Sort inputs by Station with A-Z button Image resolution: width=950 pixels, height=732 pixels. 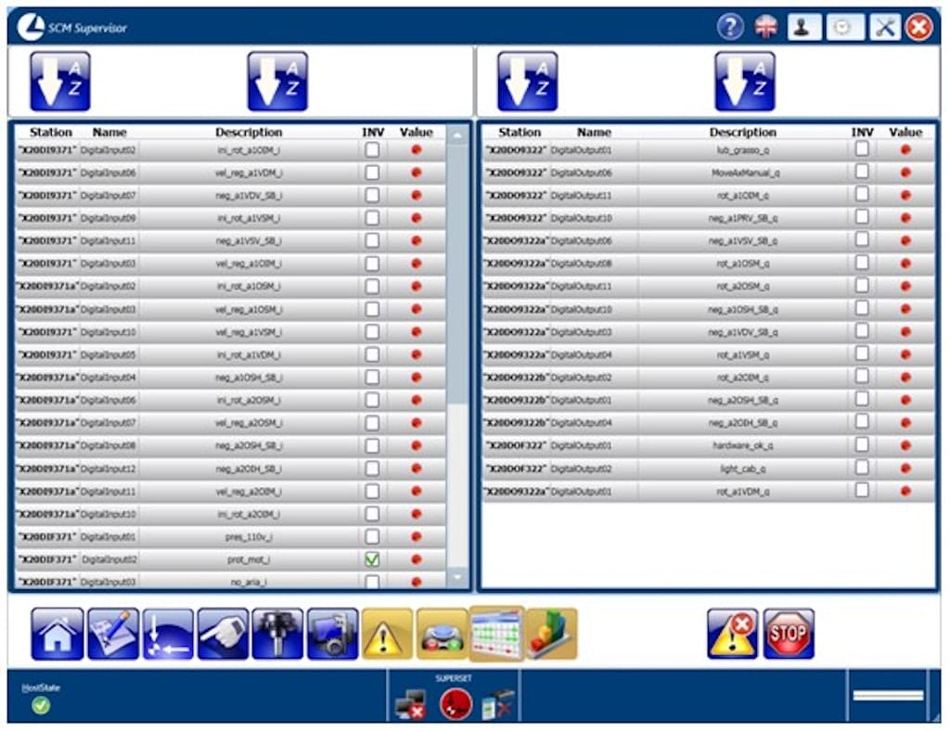60,82
